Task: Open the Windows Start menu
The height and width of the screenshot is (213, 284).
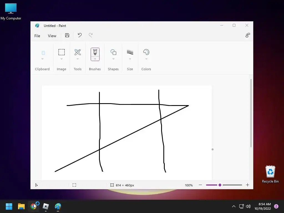Action: pos(9,206)
